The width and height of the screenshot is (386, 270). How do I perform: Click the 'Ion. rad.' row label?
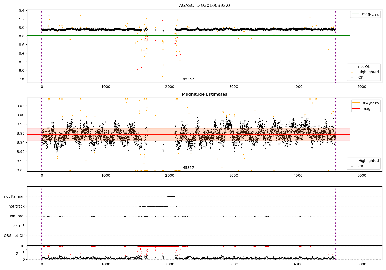(17, 216)
